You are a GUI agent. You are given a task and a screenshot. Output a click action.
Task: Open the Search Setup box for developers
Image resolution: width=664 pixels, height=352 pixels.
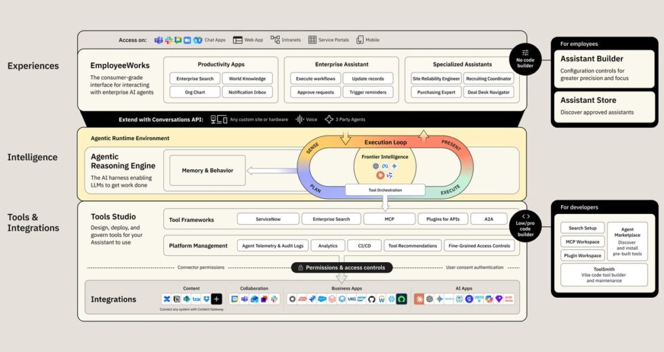(582, 227)
